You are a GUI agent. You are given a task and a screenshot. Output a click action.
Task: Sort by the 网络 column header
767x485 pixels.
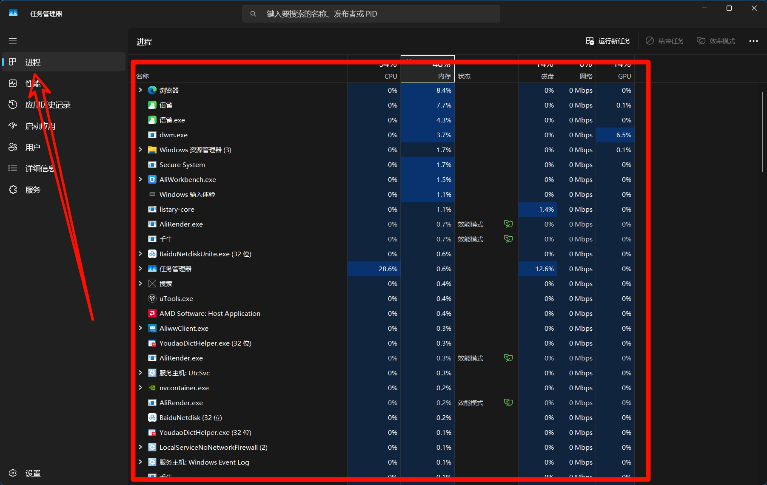(x=576, y=69)
